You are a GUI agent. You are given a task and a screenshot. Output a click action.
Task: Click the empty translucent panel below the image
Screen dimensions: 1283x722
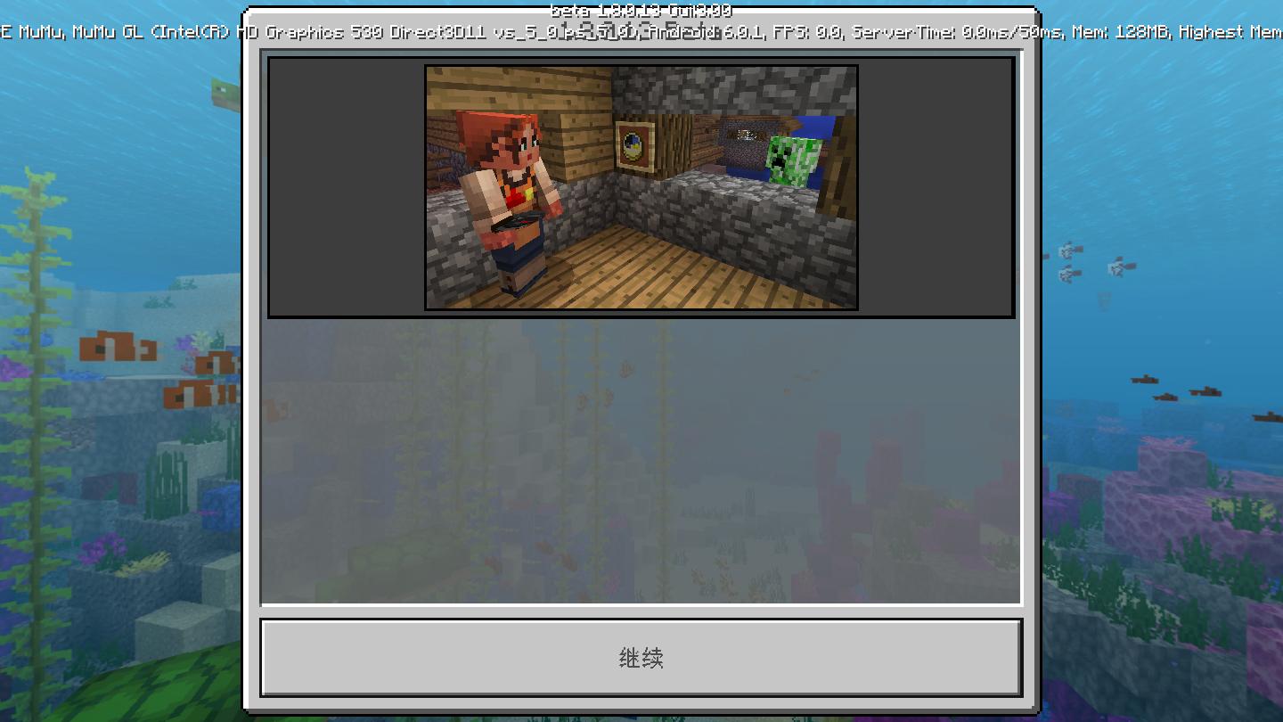click(641, 462)
